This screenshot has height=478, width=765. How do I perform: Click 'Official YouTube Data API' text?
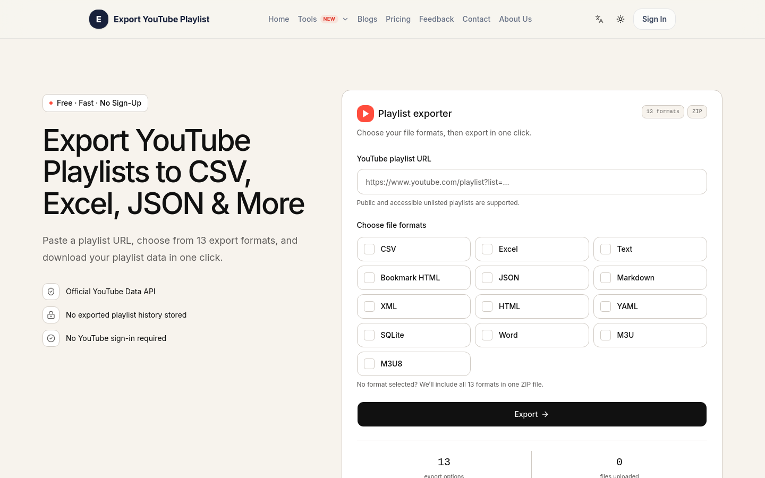coord(110,292)
